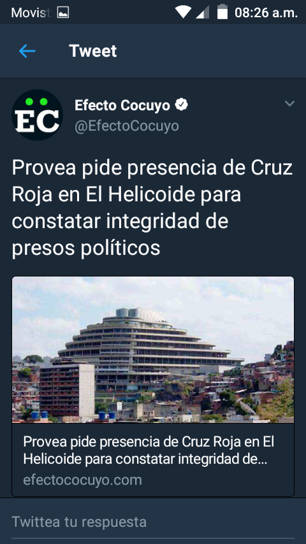This screenshot has width=306, height=544.
Task: Open Efecto Cocuyo's EC profile avatar
Action: tap(37, 115)
